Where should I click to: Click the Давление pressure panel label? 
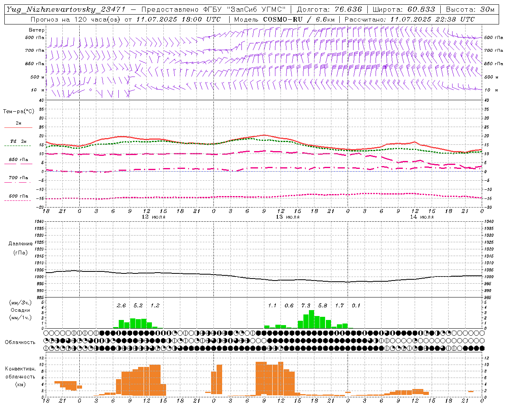[x=21, y=244]
